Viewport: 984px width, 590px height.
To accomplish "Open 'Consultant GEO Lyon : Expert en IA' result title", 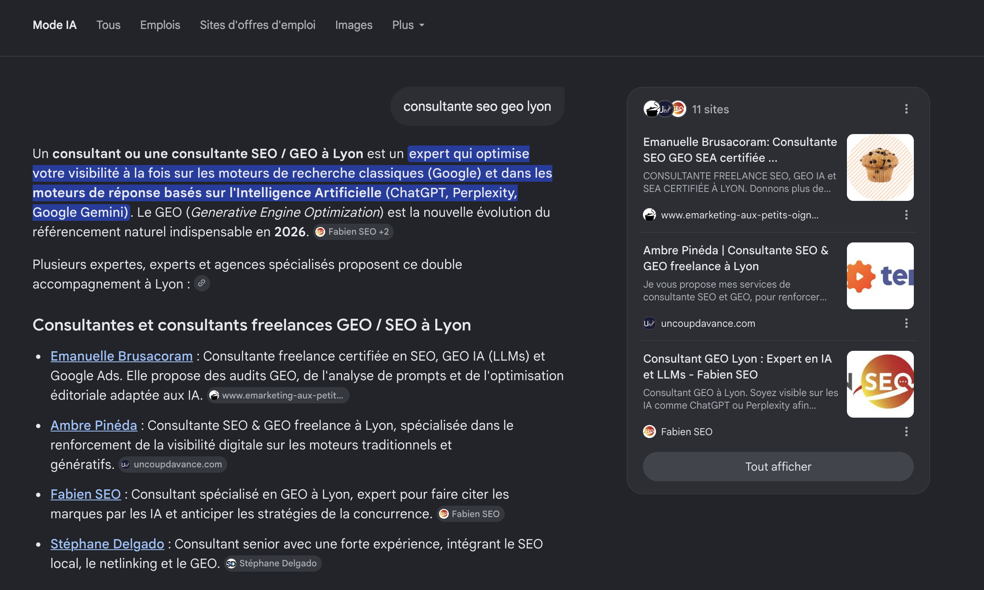I will (737, 366).
